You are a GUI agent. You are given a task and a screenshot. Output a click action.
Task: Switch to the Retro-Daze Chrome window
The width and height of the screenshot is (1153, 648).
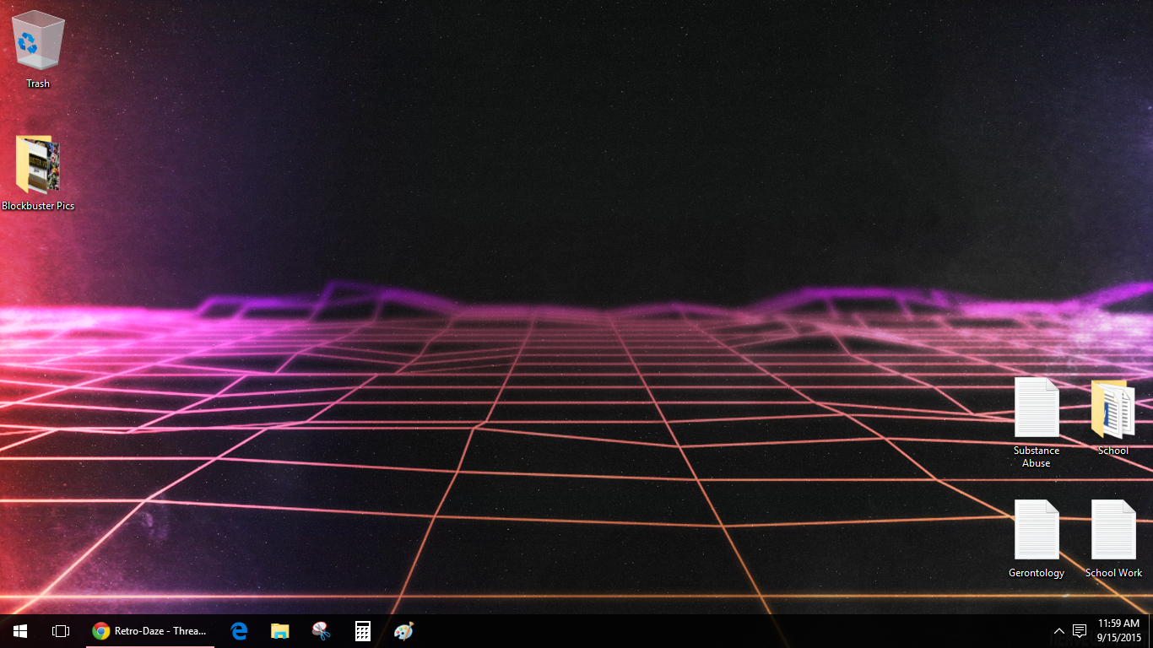(x=150, y=631)
